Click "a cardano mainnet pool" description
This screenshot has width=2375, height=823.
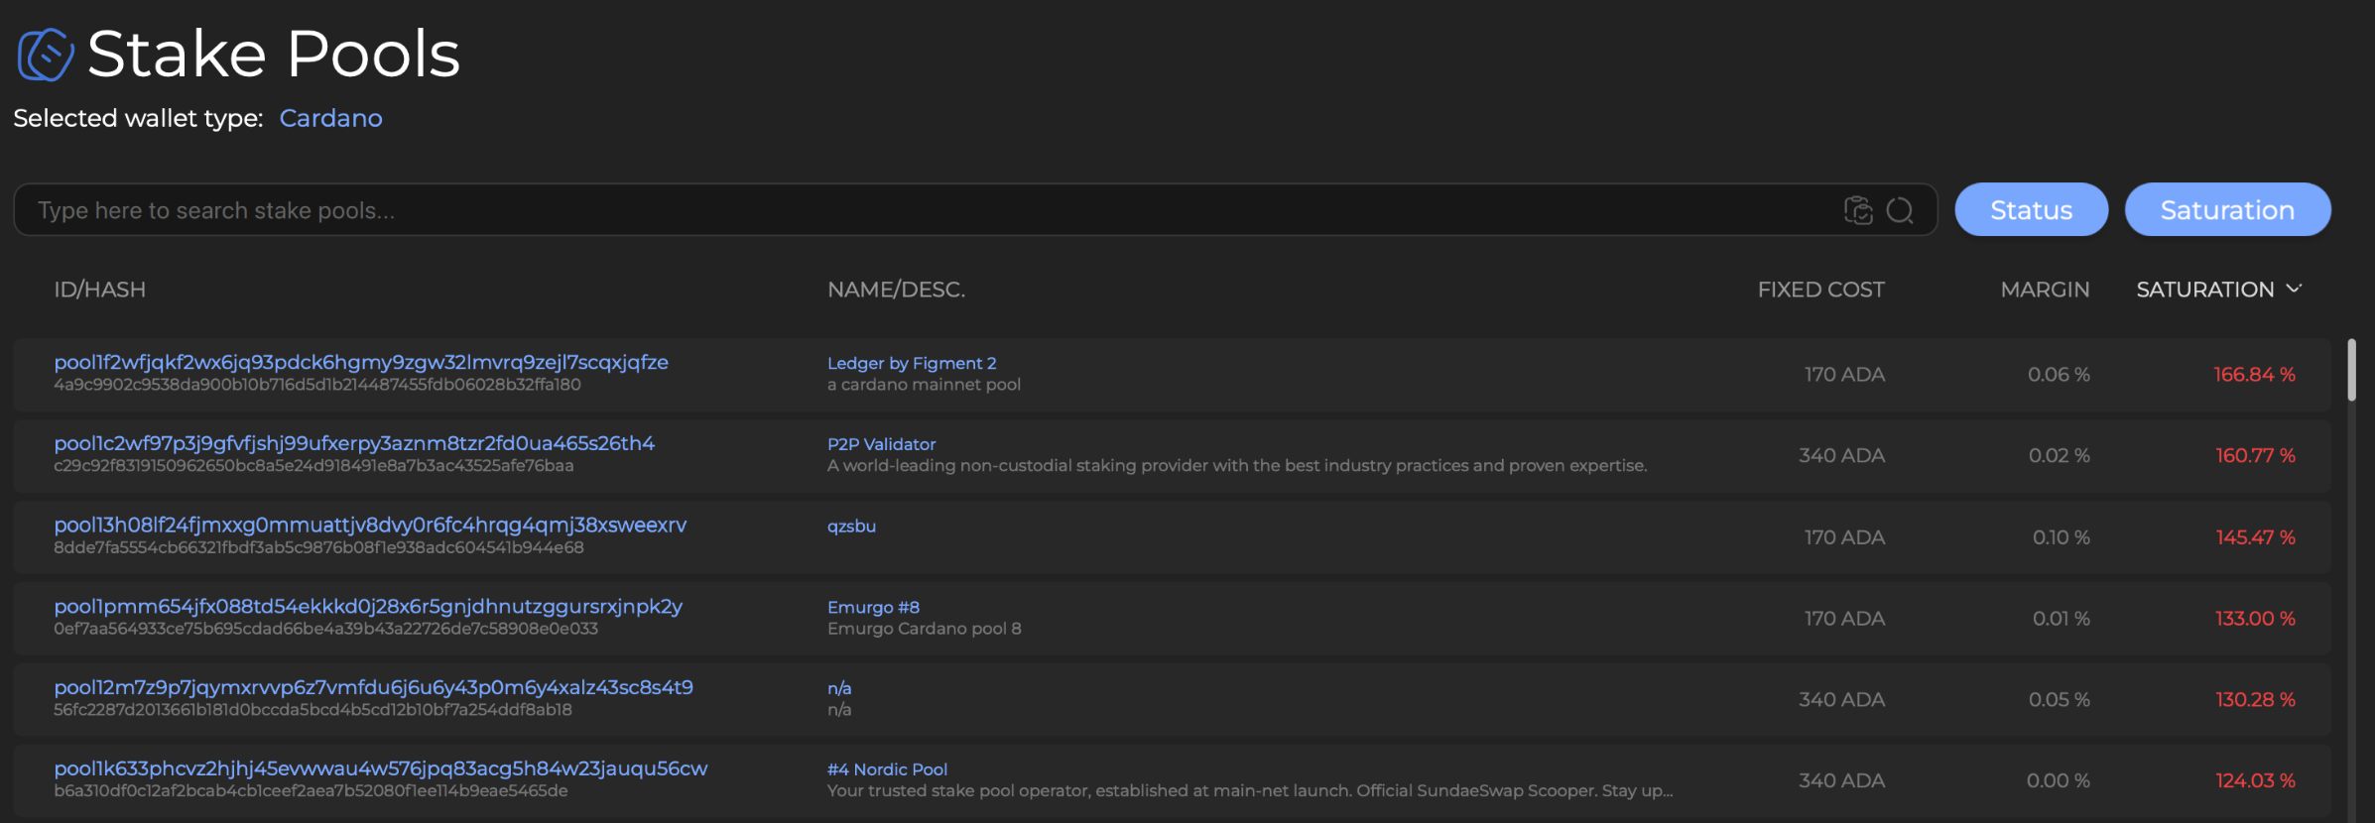click(x=924, y=385)
